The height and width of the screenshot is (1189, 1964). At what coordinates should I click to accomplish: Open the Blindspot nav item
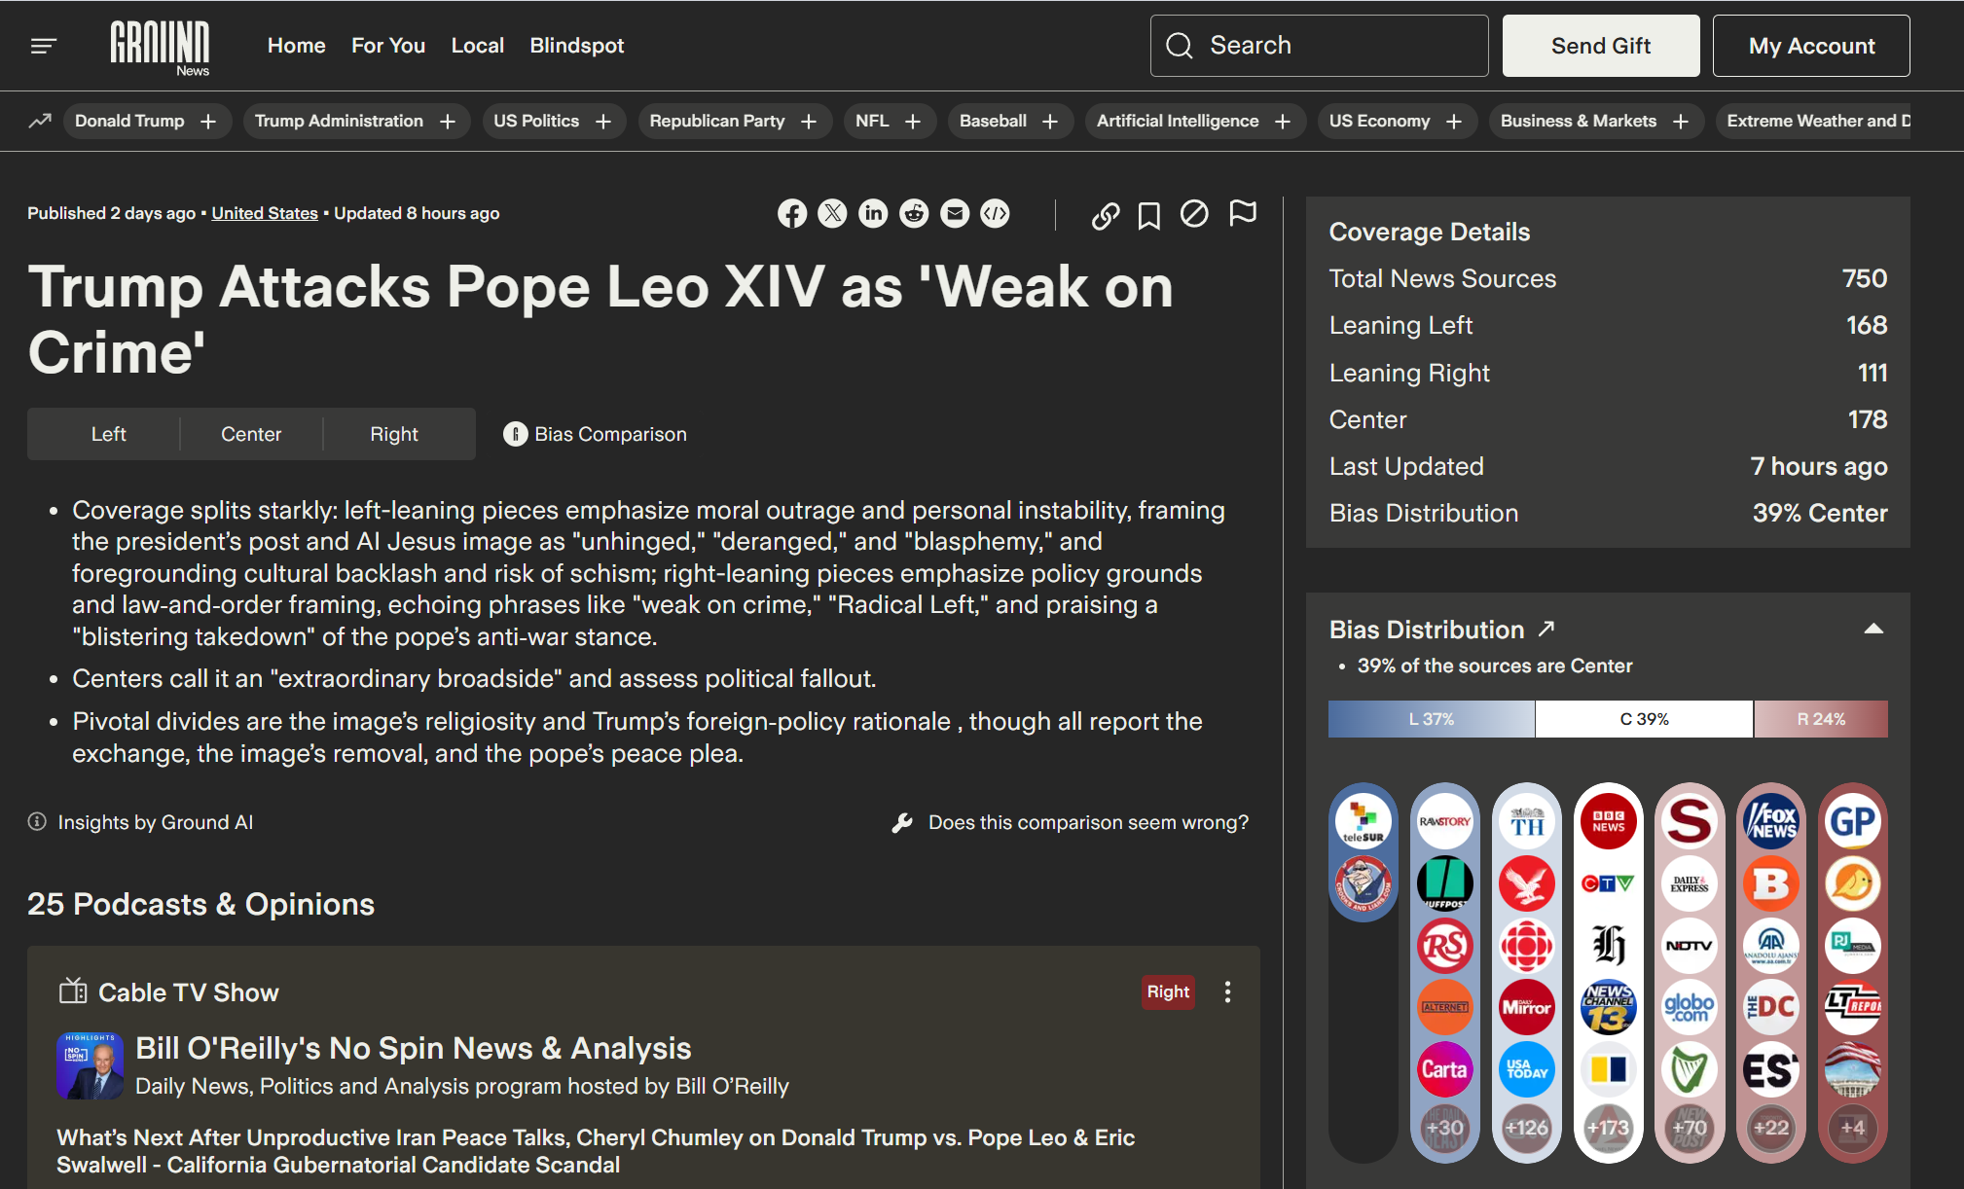click(576, 46)
